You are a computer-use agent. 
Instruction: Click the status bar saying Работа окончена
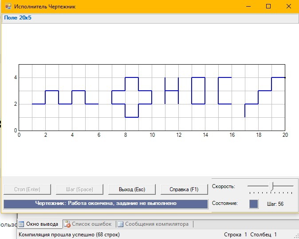[106, 204]
